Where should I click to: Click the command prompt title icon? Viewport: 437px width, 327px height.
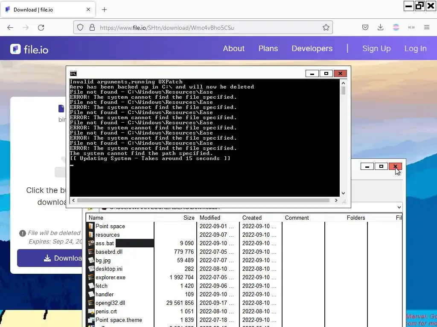coord(73,74)
